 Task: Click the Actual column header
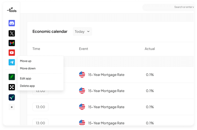150,49
